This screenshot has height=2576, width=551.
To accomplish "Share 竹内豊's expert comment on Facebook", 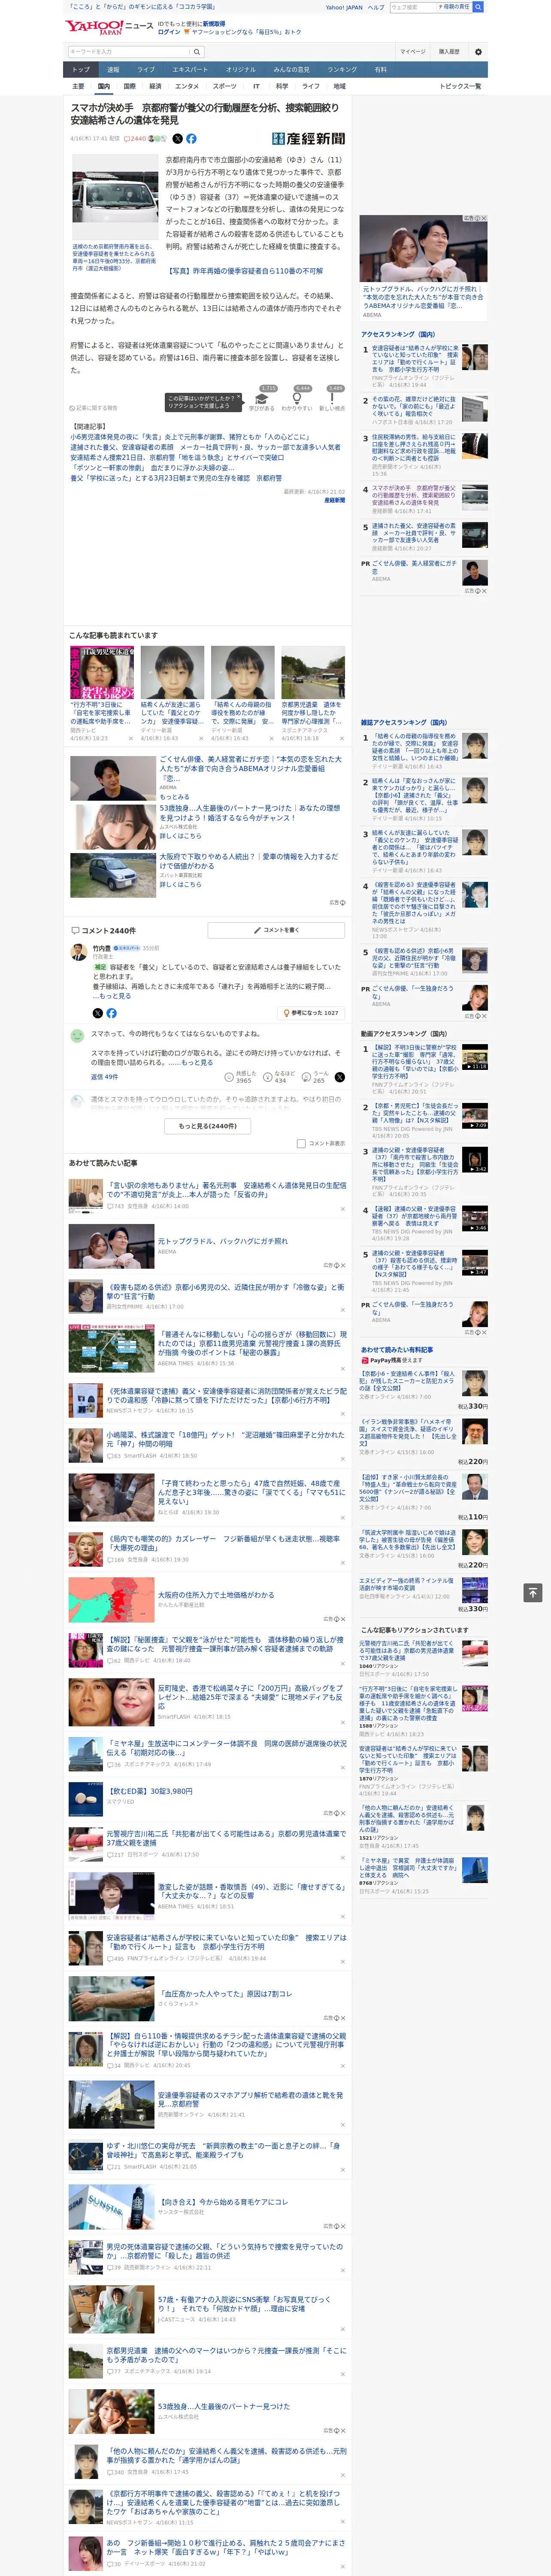I will point(111,1013).
